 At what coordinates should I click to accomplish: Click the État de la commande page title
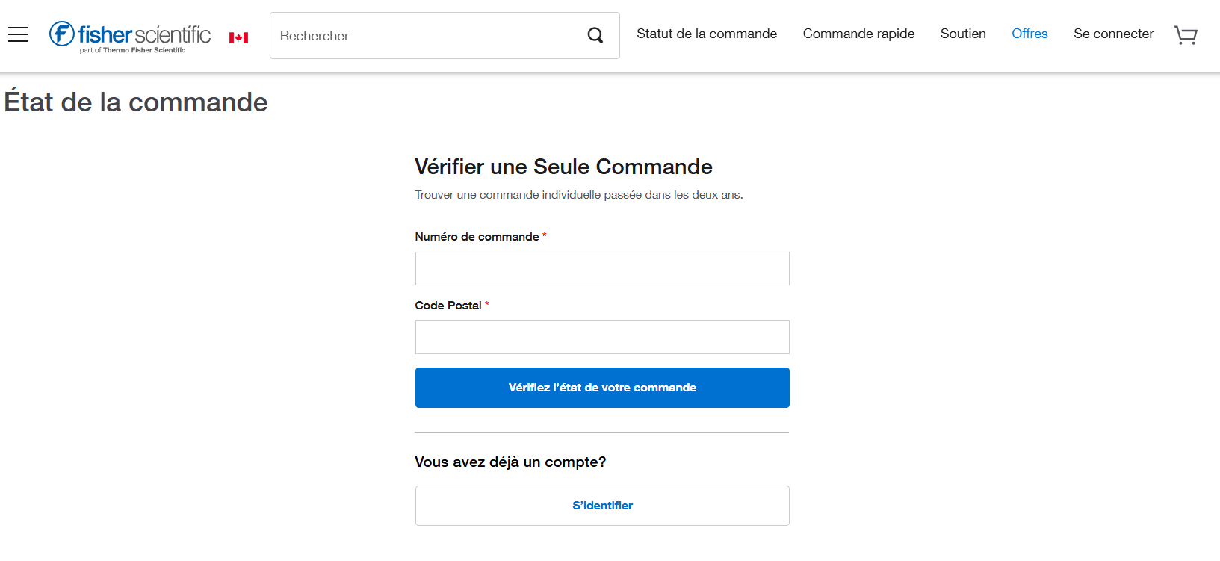(x=136, y=102)
